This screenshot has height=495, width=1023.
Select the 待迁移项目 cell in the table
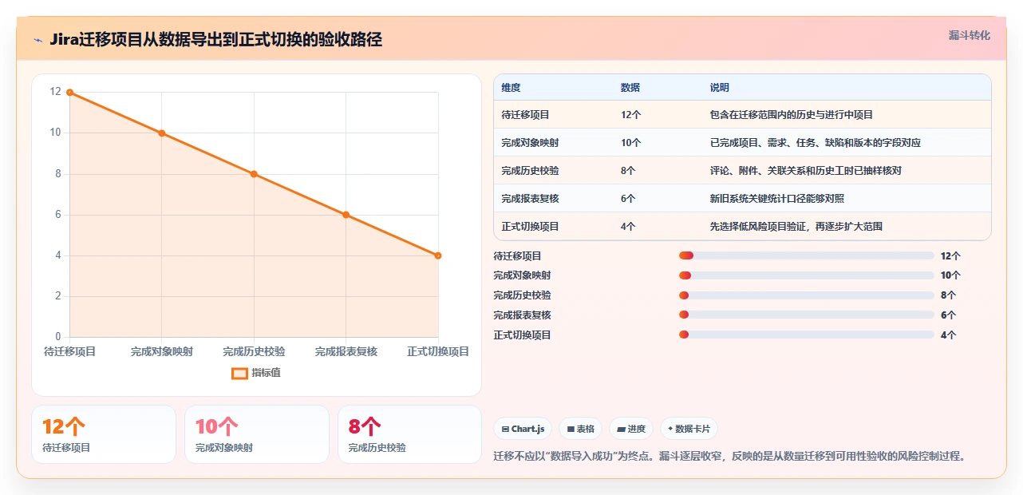[525, 115]
